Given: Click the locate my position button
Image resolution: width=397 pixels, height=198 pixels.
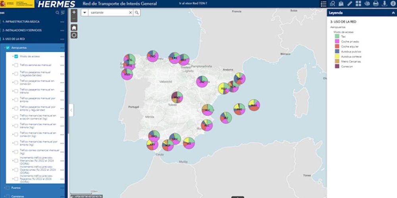Looking at the screenshot, I should pyautogui.click(x=74, y=35).
